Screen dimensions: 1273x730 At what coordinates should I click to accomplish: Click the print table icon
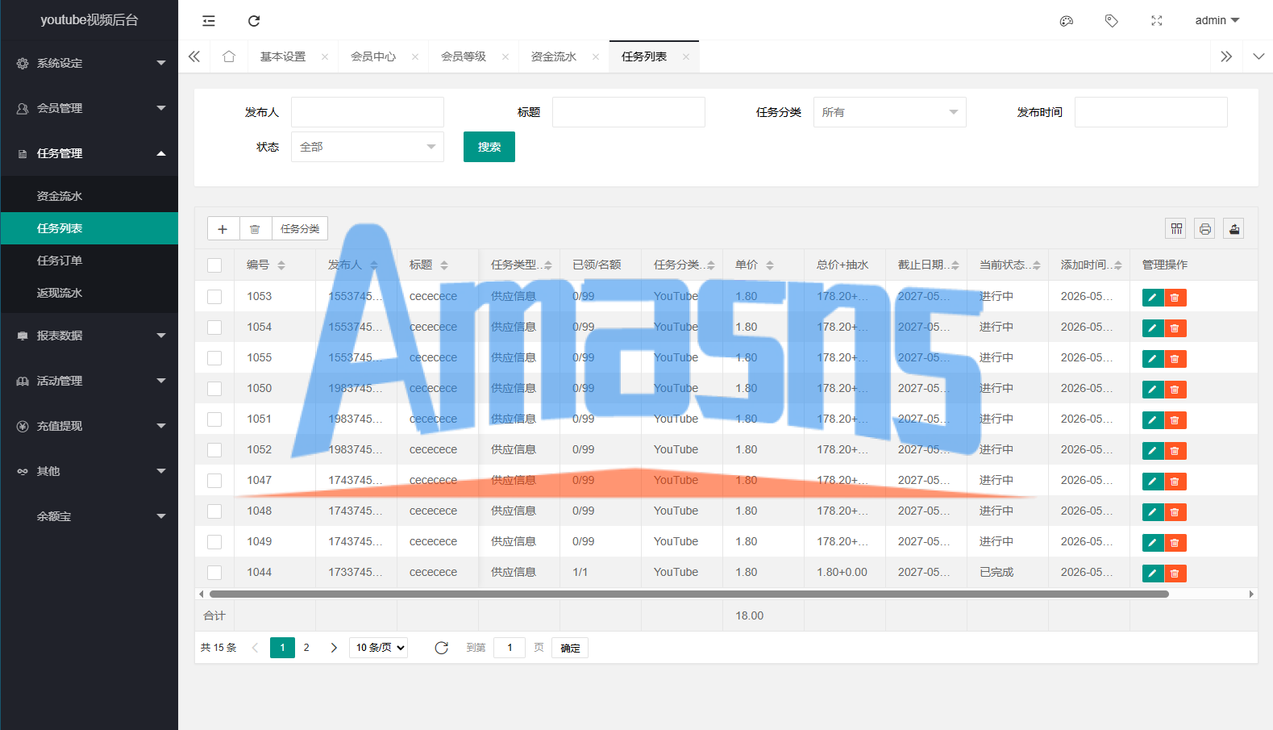(1205, 229)
